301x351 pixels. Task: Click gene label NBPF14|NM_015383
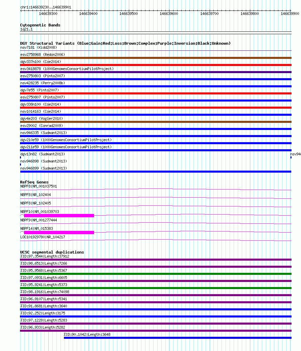coord(37,228)
